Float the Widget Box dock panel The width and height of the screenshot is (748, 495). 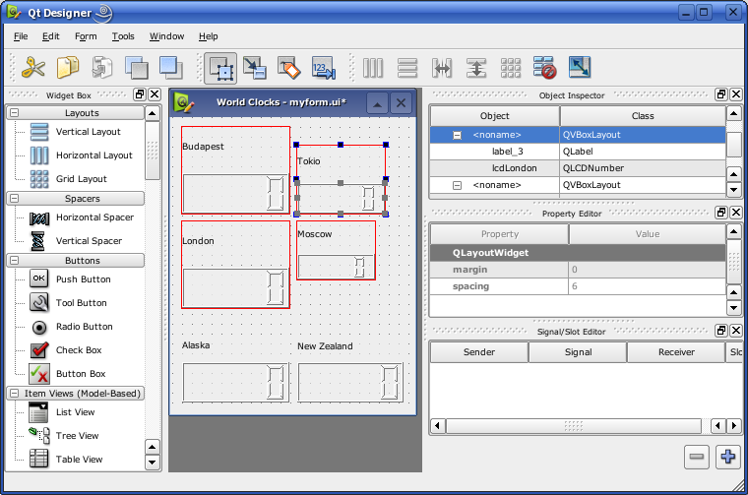(x=140, y=94)
